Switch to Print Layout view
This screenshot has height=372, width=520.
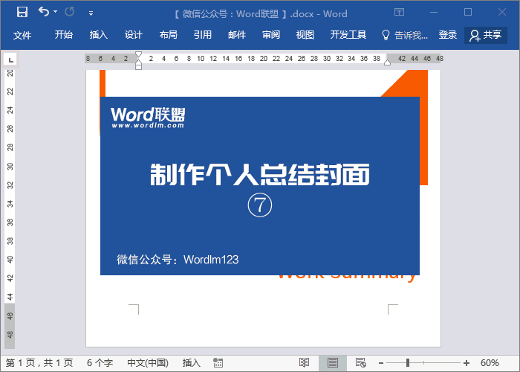coord(333,363)
